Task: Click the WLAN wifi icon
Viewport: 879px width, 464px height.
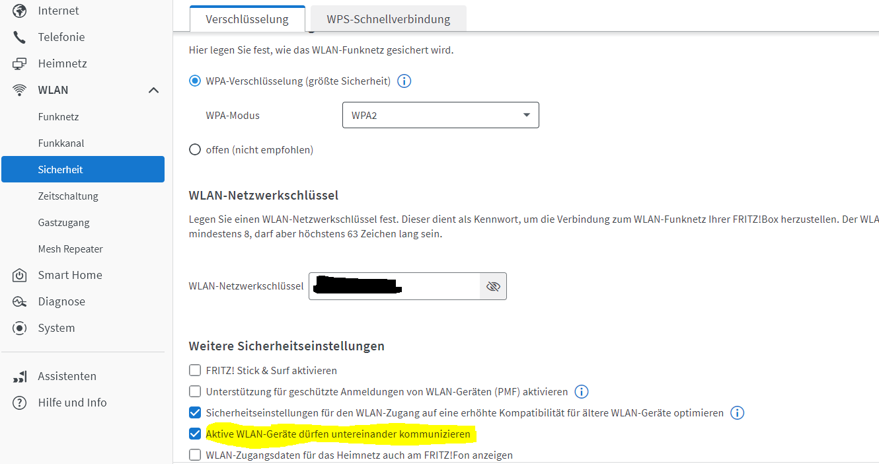Action: click(x=20, y=90)
